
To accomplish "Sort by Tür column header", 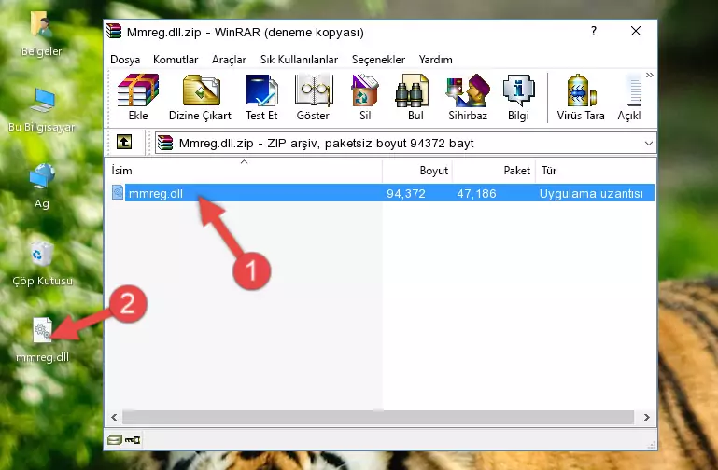I will [595, 170].
